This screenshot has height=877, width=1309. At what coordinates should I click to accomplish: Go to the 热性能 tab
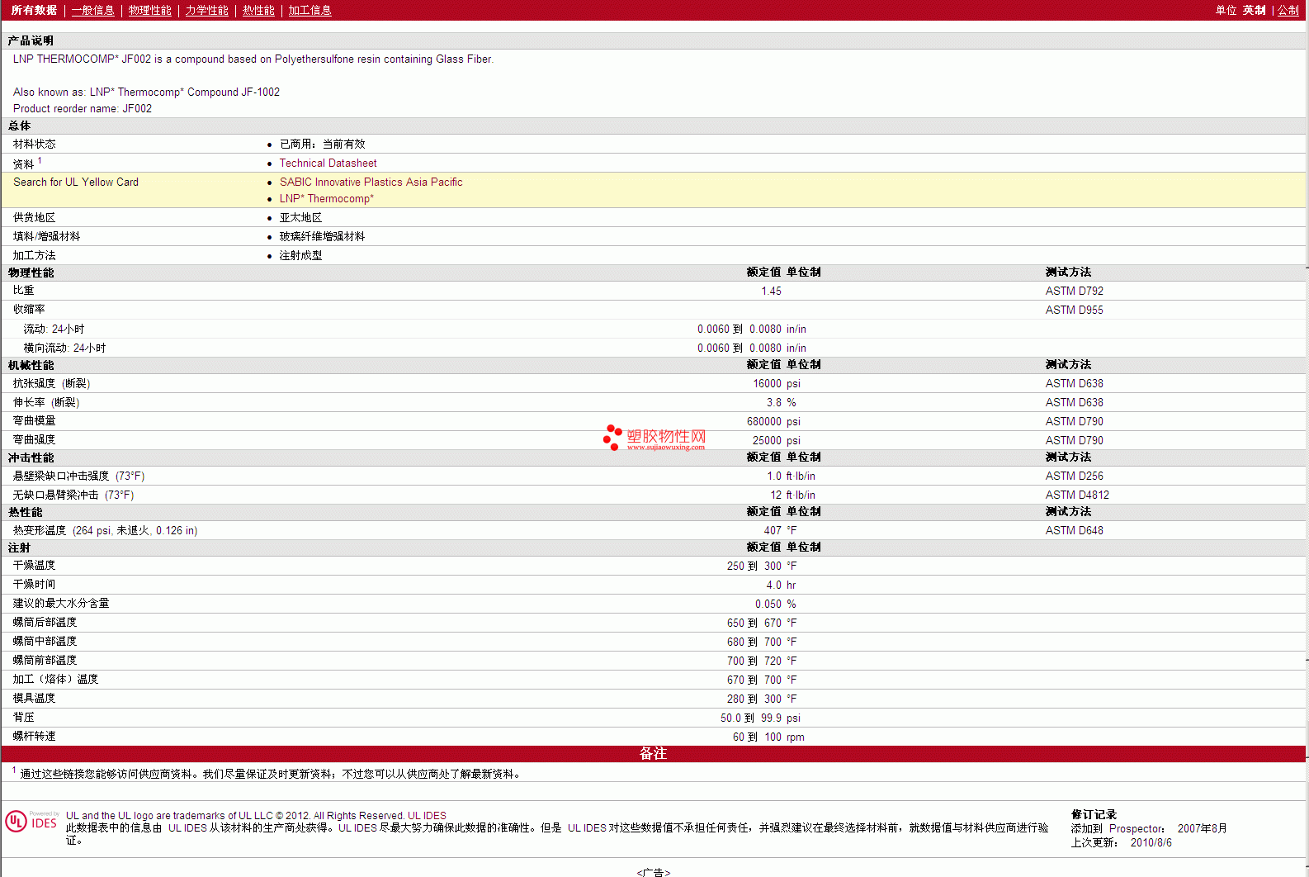click(258, 10)
